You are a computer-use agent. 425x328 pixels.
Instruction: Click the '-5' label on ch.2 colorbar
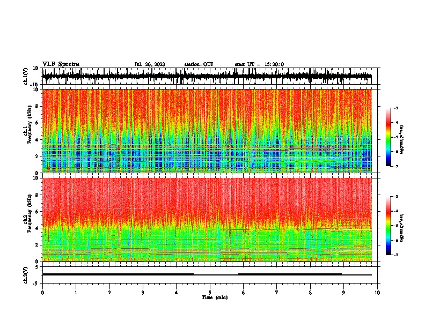click(x=396, y=226)
